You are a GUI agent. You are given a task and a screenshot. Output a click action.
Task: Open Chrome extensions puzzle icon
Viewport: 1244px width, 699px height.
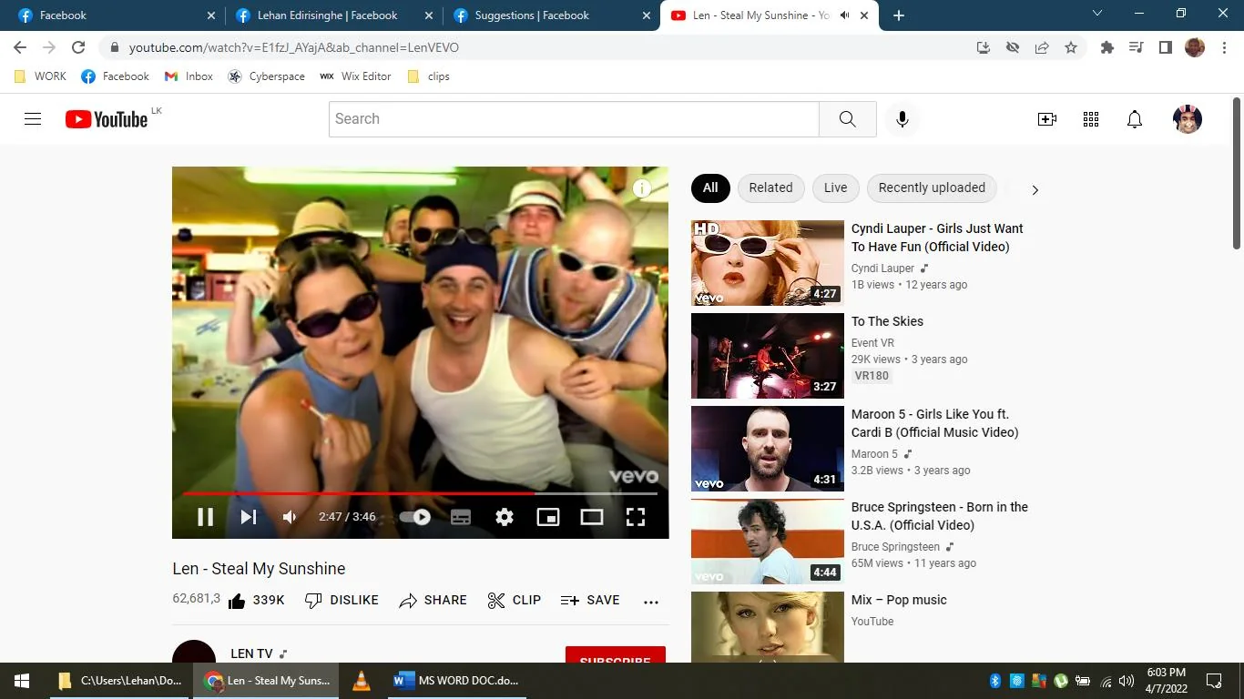(x=1107, y=47)
